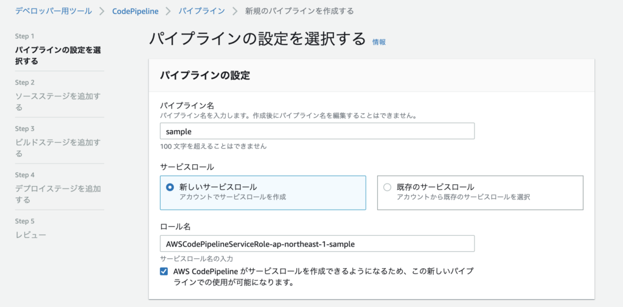Click the ロール名 input field
Viewport: 623px width, 307px height.
pos(316,243)
